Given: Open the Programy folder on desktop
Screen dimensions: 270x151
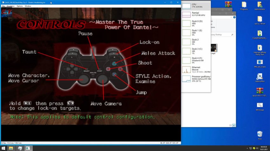Looking at the screenshot, I should pos(244,6).
